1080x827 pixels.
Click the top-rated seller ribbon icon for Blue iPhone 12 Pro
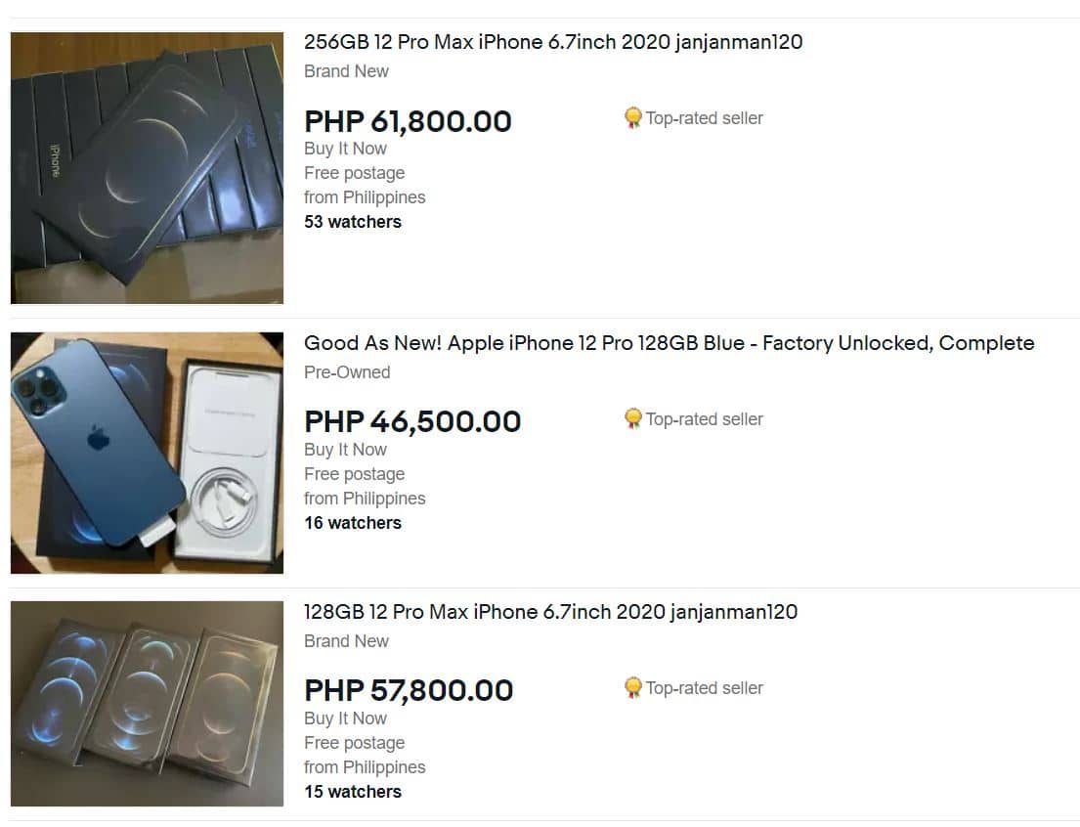(632, 419)
